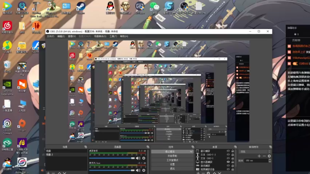Screen dimensions: 310x174
Task: Mute the 桌面音频 speaker icon
Action: coord(138,158)
